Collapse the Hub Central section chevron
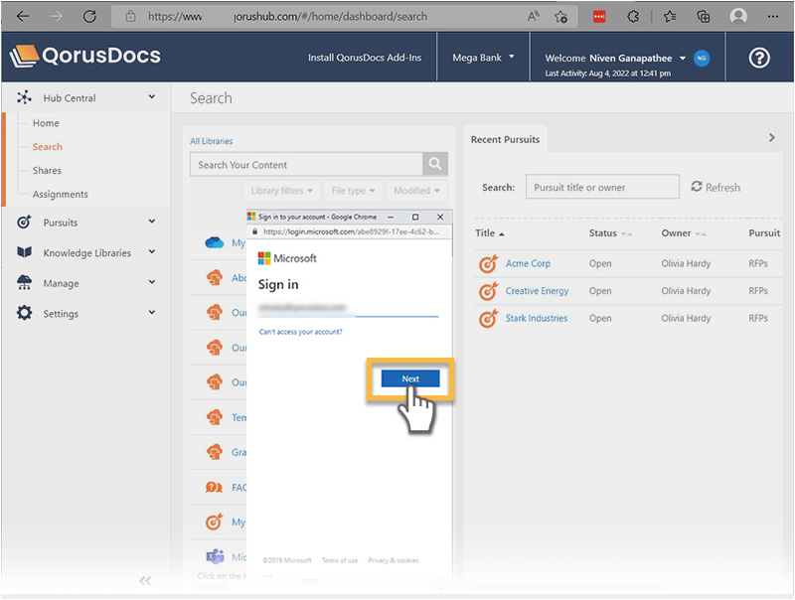Screen dimensions: 795x600 [152, 97]
